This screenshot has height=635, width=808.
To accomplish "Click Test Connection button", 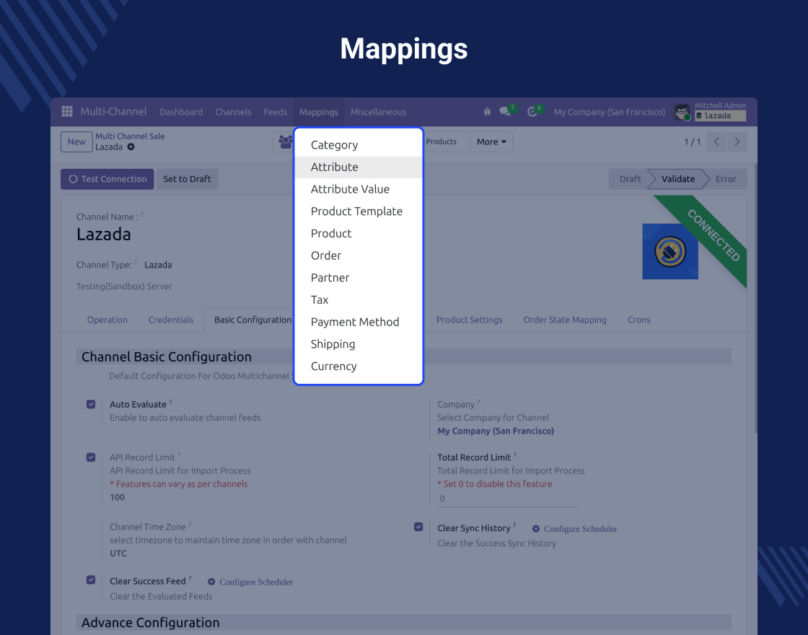I will (107, 179).
